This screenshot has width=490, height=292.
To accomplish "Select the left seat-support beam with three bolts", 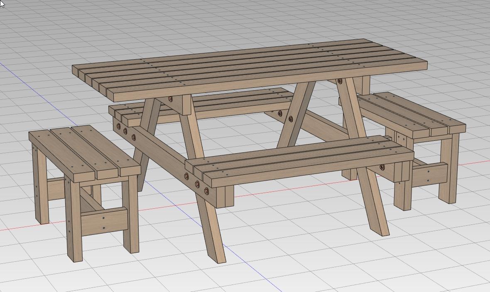I will pos(169,162).
